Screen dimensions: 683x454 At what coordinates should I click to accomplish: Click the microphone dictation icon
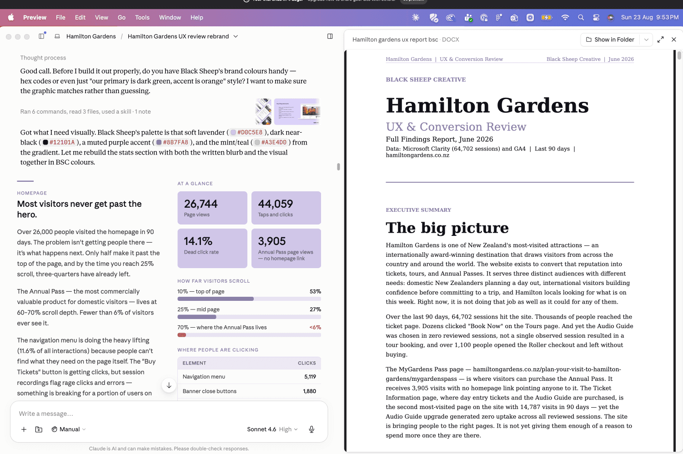(x=311, y=429)
